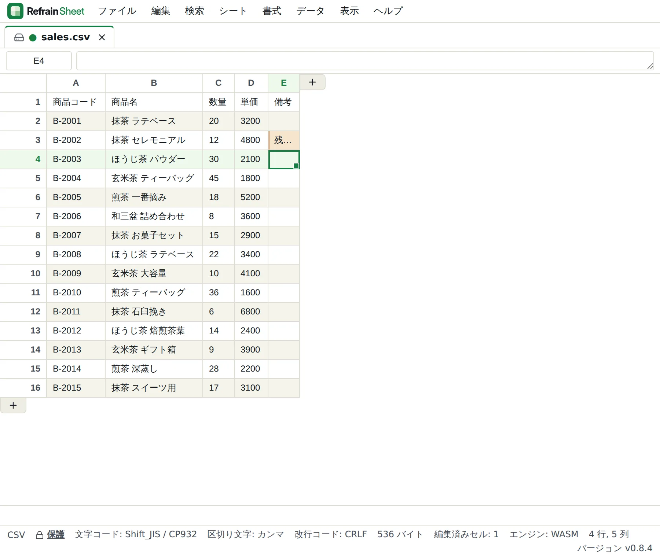
Task: Click cell 抹茶 セレモニアル
Action: (154, 140)
